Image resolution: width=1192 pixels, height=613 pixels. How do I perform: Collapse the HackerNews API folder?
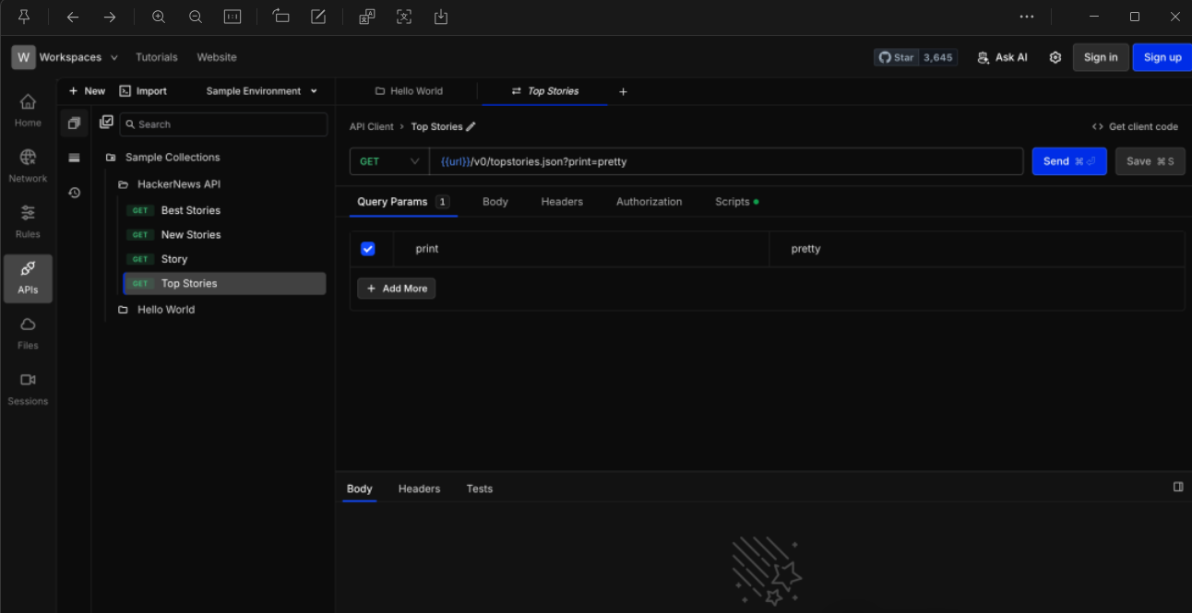pos(170,184)
